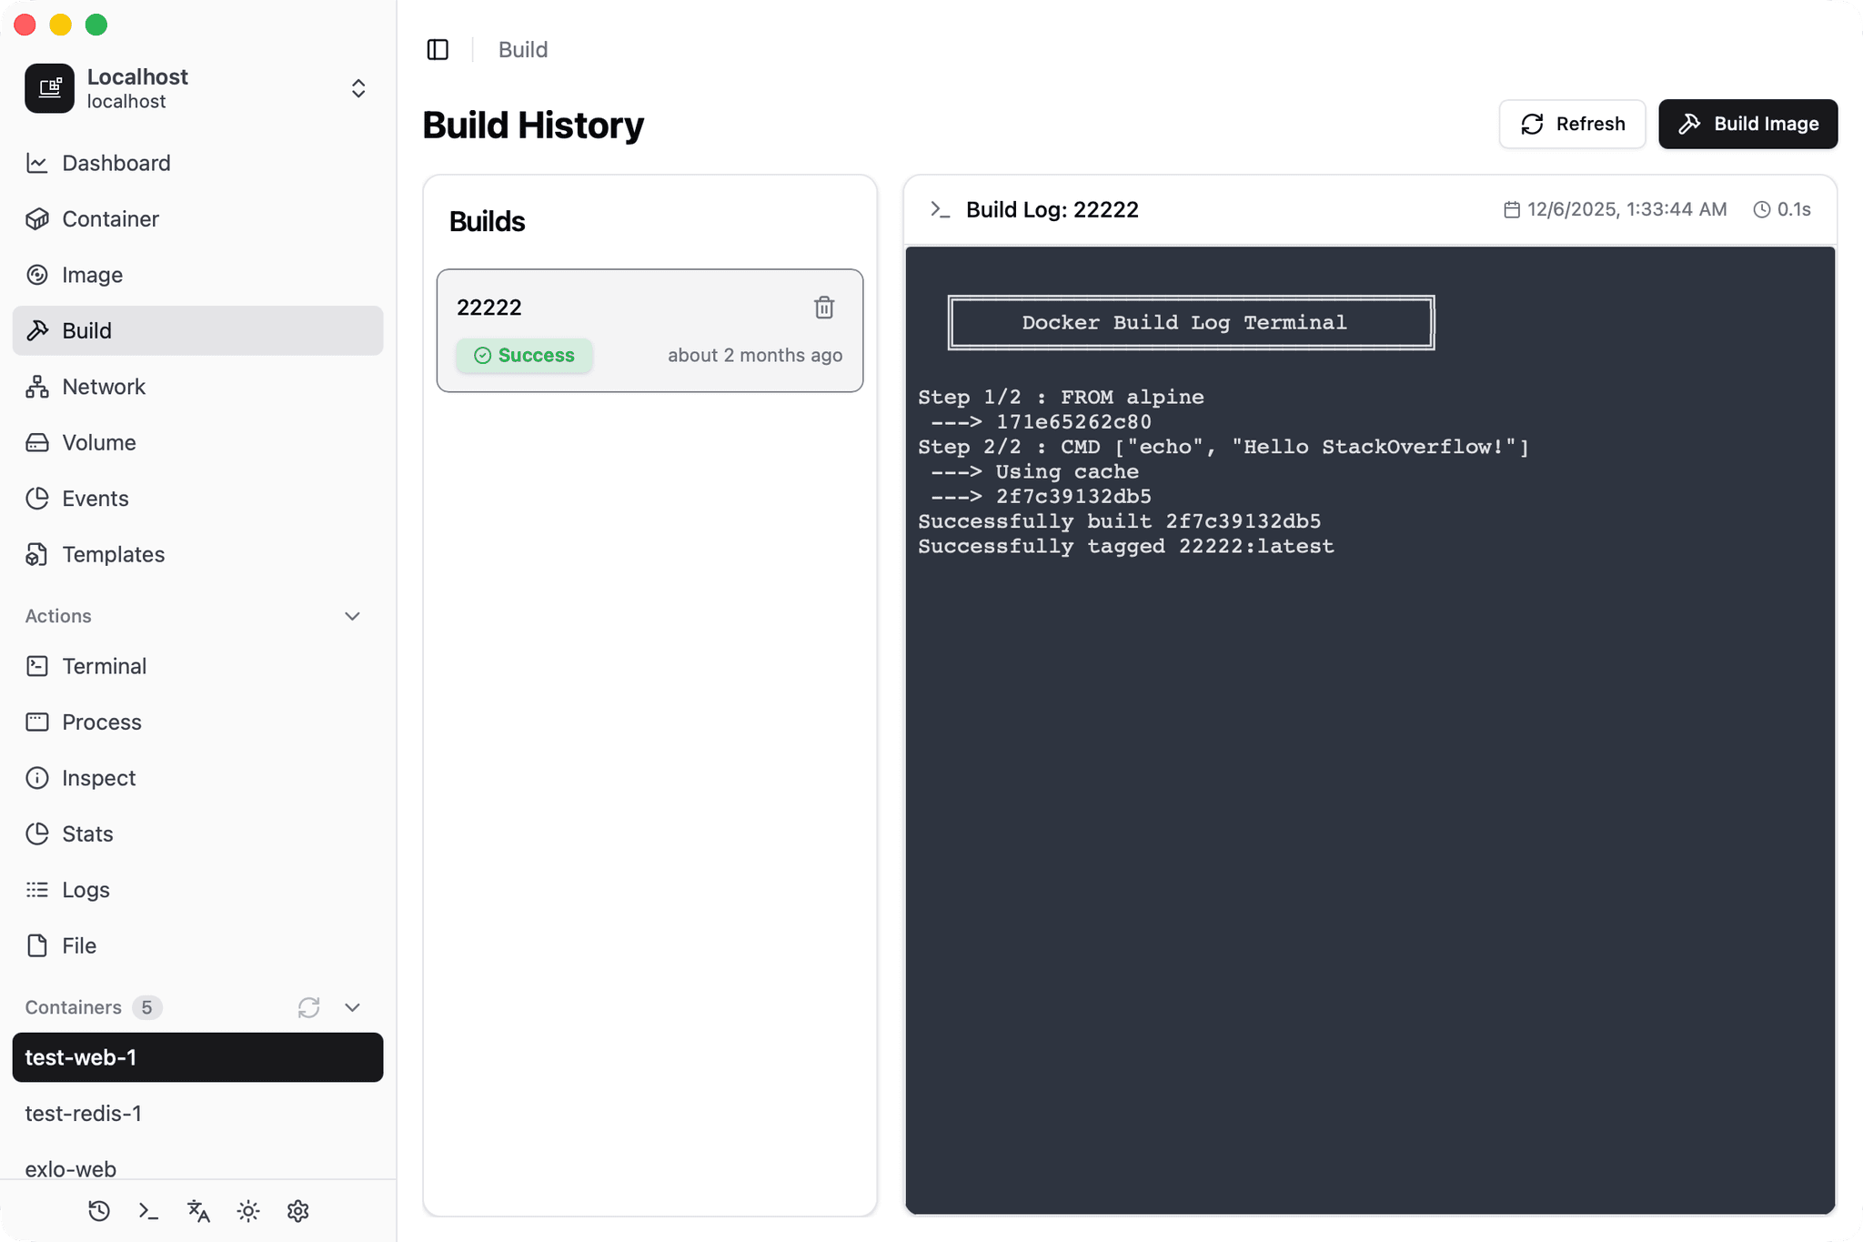Image resolution: width=1863 pixels, height=1242 pixels.
Task: Refresh the Containers list with the reload icon
Action: (x=308, y=1007)
